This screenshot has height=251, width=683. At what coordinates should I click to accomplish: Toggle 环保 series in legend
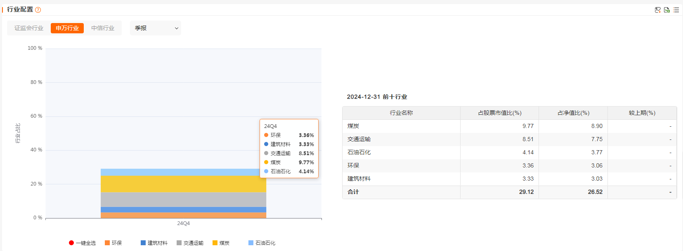(x=113, y=243)
